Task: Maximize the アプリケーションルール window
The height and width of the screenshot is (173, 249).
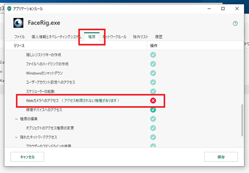Action: (223, 9)
